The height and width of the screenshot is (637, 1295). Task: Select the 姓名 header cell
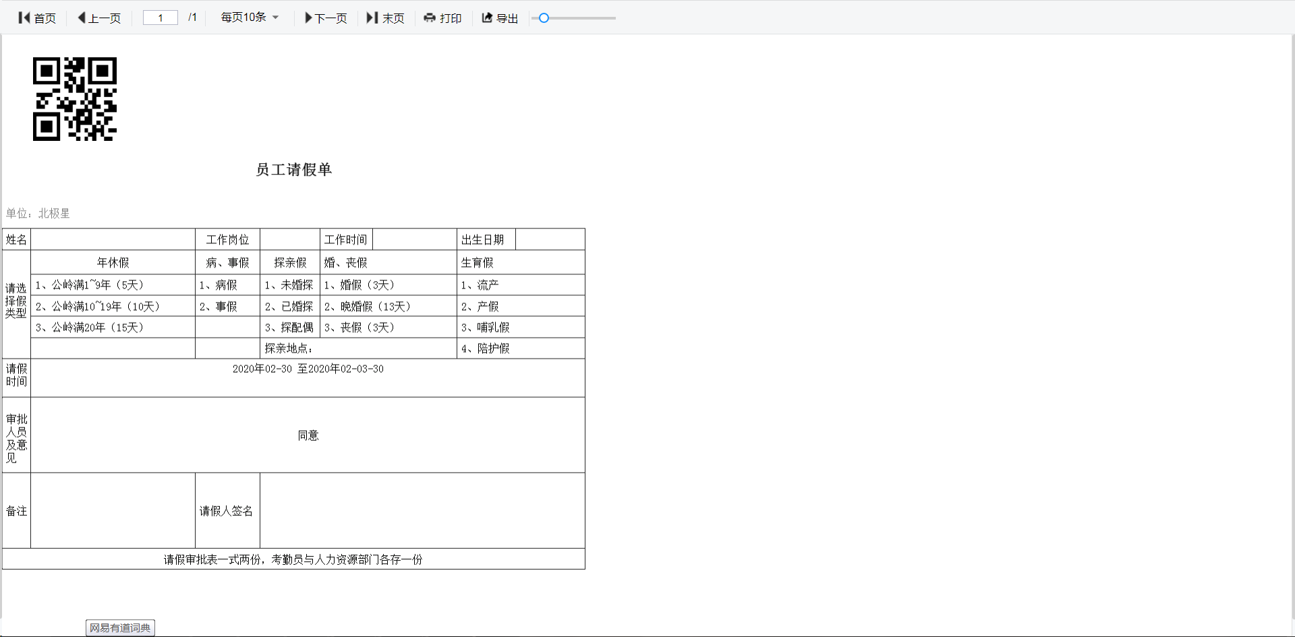tap(17, 240)
